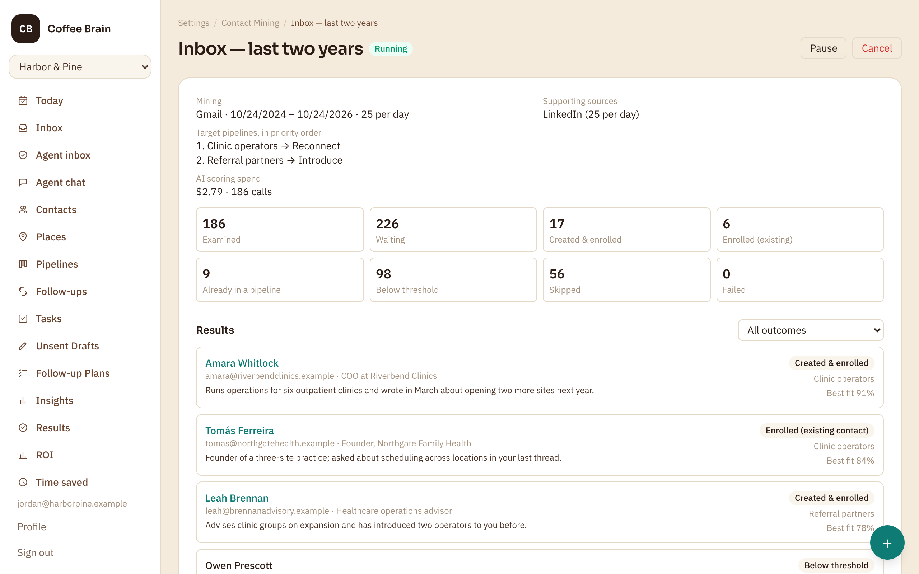919x574 pixels.
Task: Click the Inbox tray icon
Action: tap(23, 128)
